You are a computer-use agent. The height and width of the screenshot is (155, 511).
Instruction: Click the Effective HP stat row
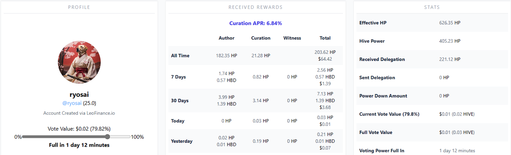click(432, 23)
